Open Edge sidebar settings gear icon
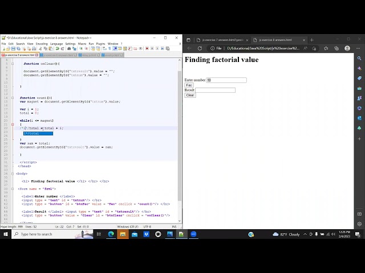This screenshot has height=273, width=365. (x=359, y=224)
